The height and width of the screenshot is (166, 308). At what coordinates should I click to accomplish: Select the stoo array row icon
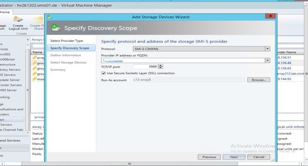point(34,79)
